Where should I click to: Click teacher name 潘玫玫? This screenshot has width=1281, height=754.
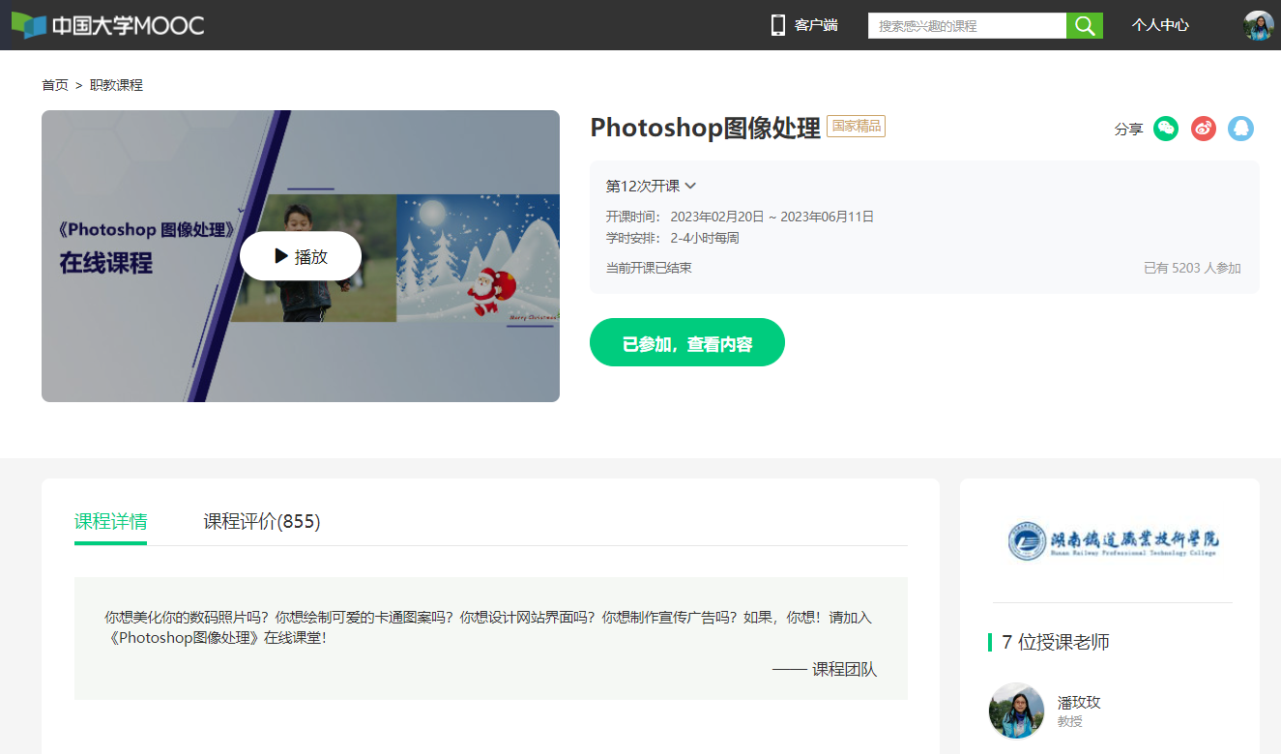pos(1079,703)
